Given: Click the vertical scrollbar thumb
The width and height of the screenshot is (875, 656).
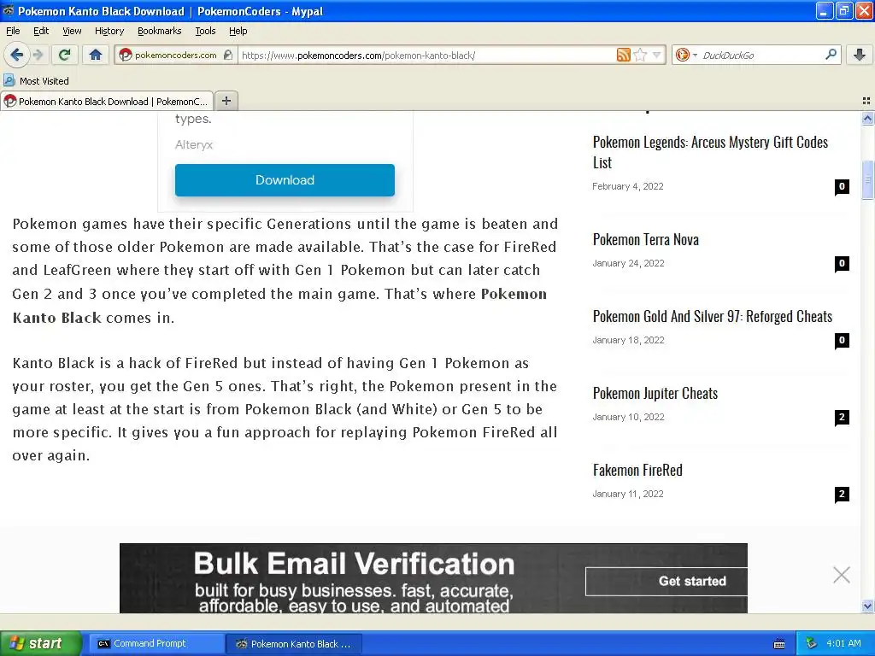Looking at the screenshot, I should tap(867, 179).
